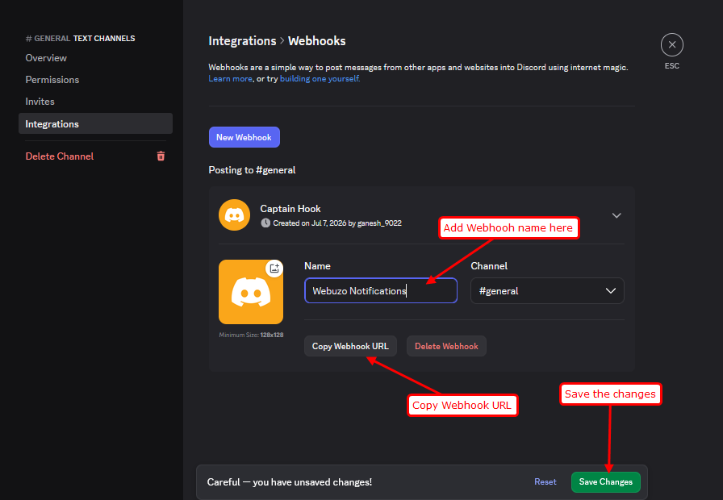Click the green Save Changes button
The width and height of the screenshot is (723, 500).
coord(605,482)
